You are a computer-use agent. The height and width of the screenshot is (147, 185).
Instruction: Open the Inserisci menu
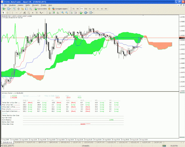[x=20, y=5]
